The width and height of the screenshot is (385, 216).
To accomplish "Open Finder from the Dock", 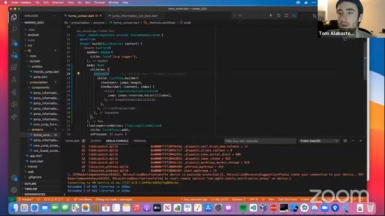I will [x=14, y=208].
